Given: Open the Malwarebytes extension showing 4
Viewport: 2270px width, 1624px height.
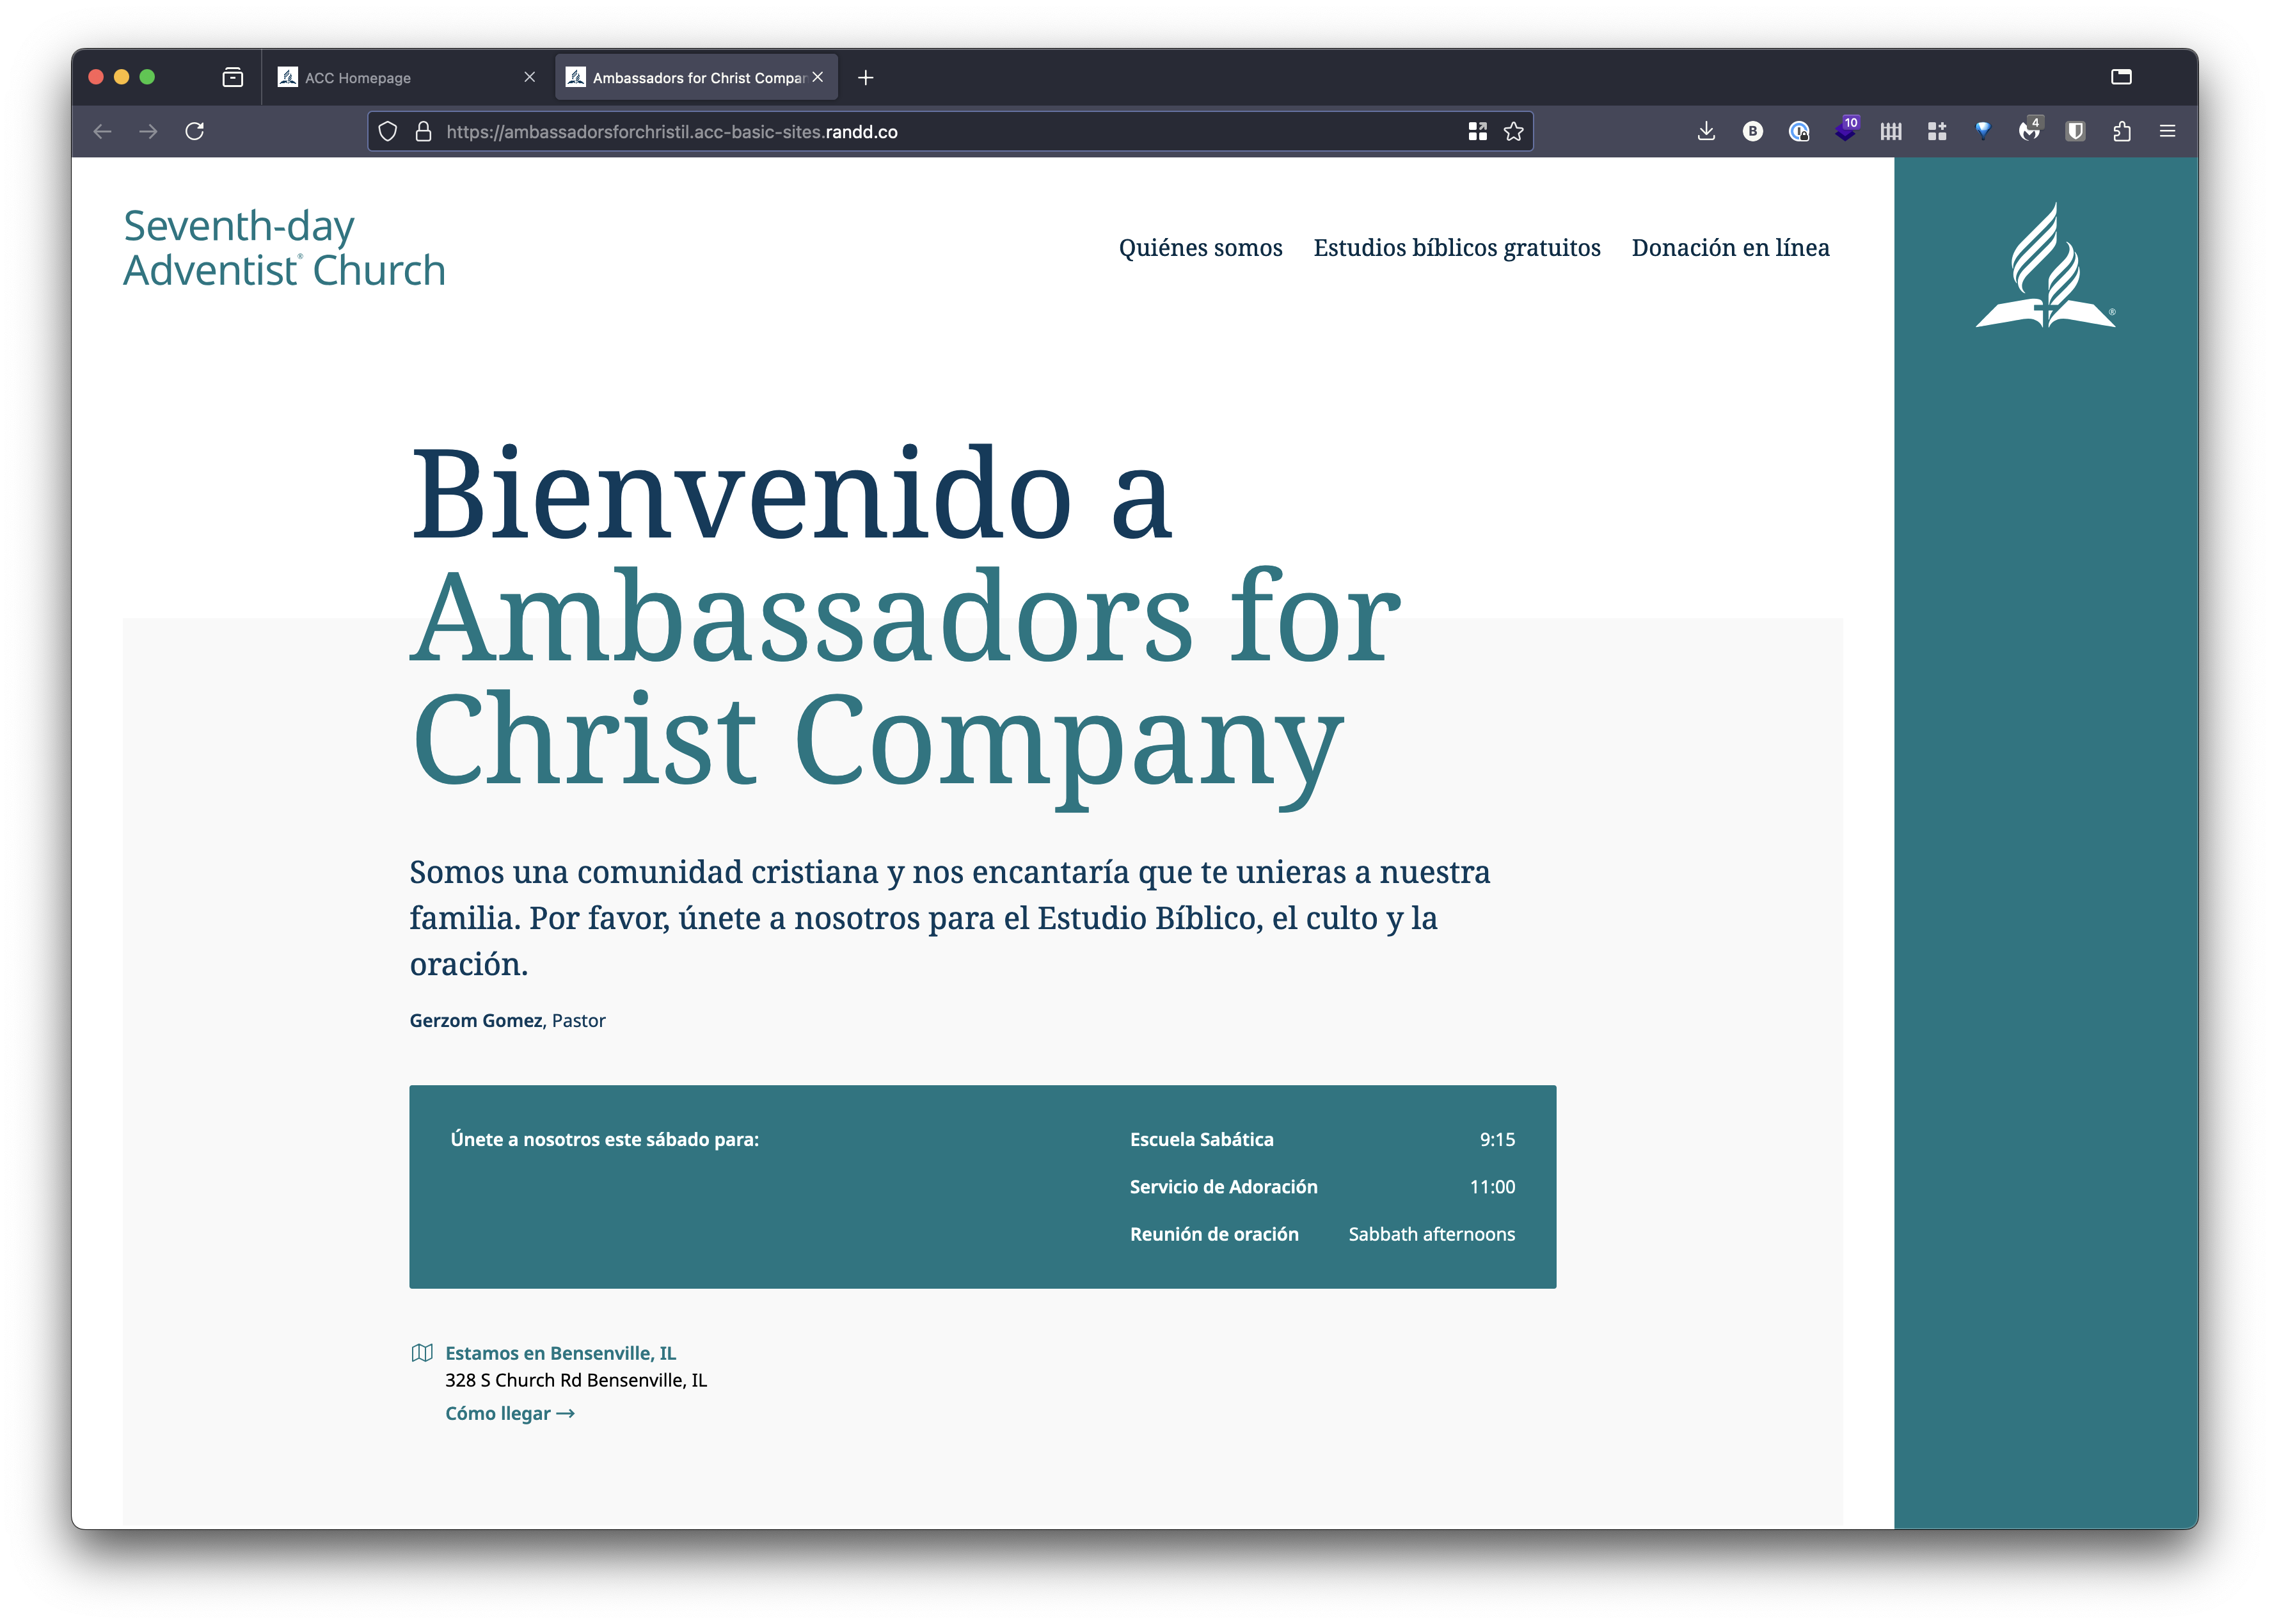Looking at the screenshot, I should click(2030, 130).
